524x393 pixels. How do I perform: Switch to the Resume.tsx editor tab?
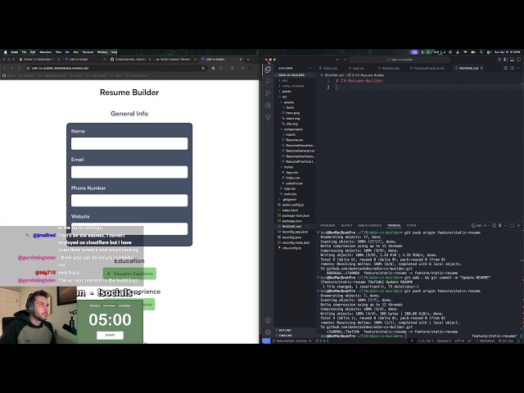389,68
